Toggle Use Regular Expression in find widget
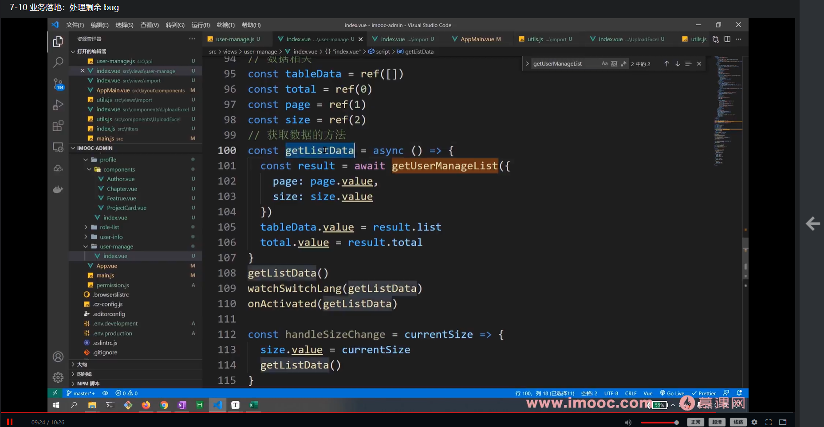The height and width of the screenshot is (427, 824). pyautogui.click(x=623, y=64)
